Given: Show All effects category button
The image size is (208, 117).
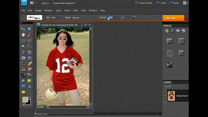Looking at the screenshot, I should (183, 31).
